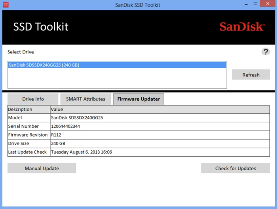The width and height of the screenshot is (277, 209).
Task: Click the Value column header
Action: pos(159,109)
